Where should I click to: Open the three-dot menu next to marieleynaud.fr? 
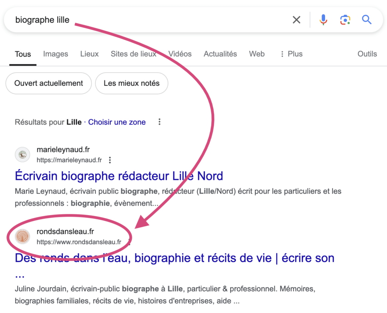tap(110, 160)
